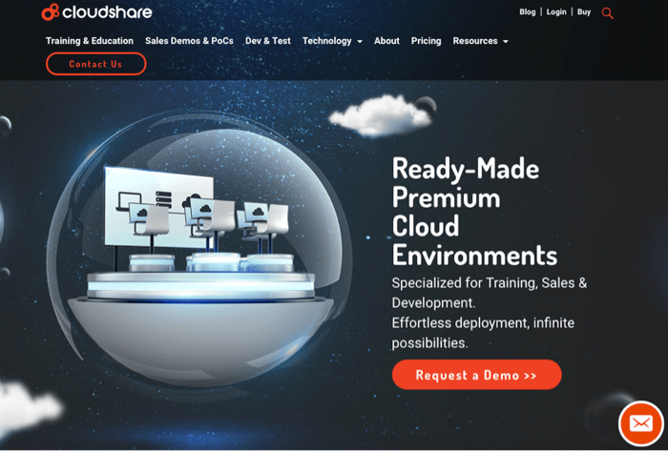Click the CloudShare logo
Screen dimensions: 668x451
click(x=96, y=11)
